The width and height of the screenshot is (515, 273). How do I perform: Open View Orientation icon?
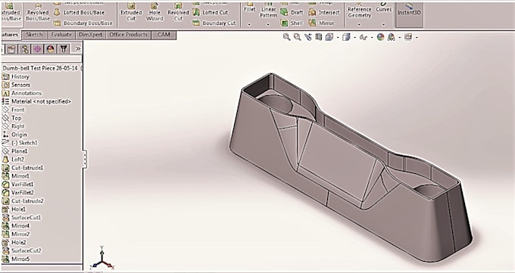point(329,37)
